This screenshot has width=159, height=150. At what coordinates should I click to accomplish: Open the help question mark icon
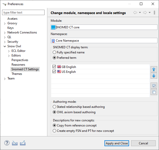(7, 143)
